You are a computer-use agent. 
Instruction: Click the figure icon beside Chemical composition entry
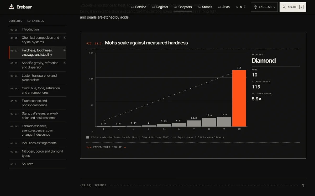65,38
